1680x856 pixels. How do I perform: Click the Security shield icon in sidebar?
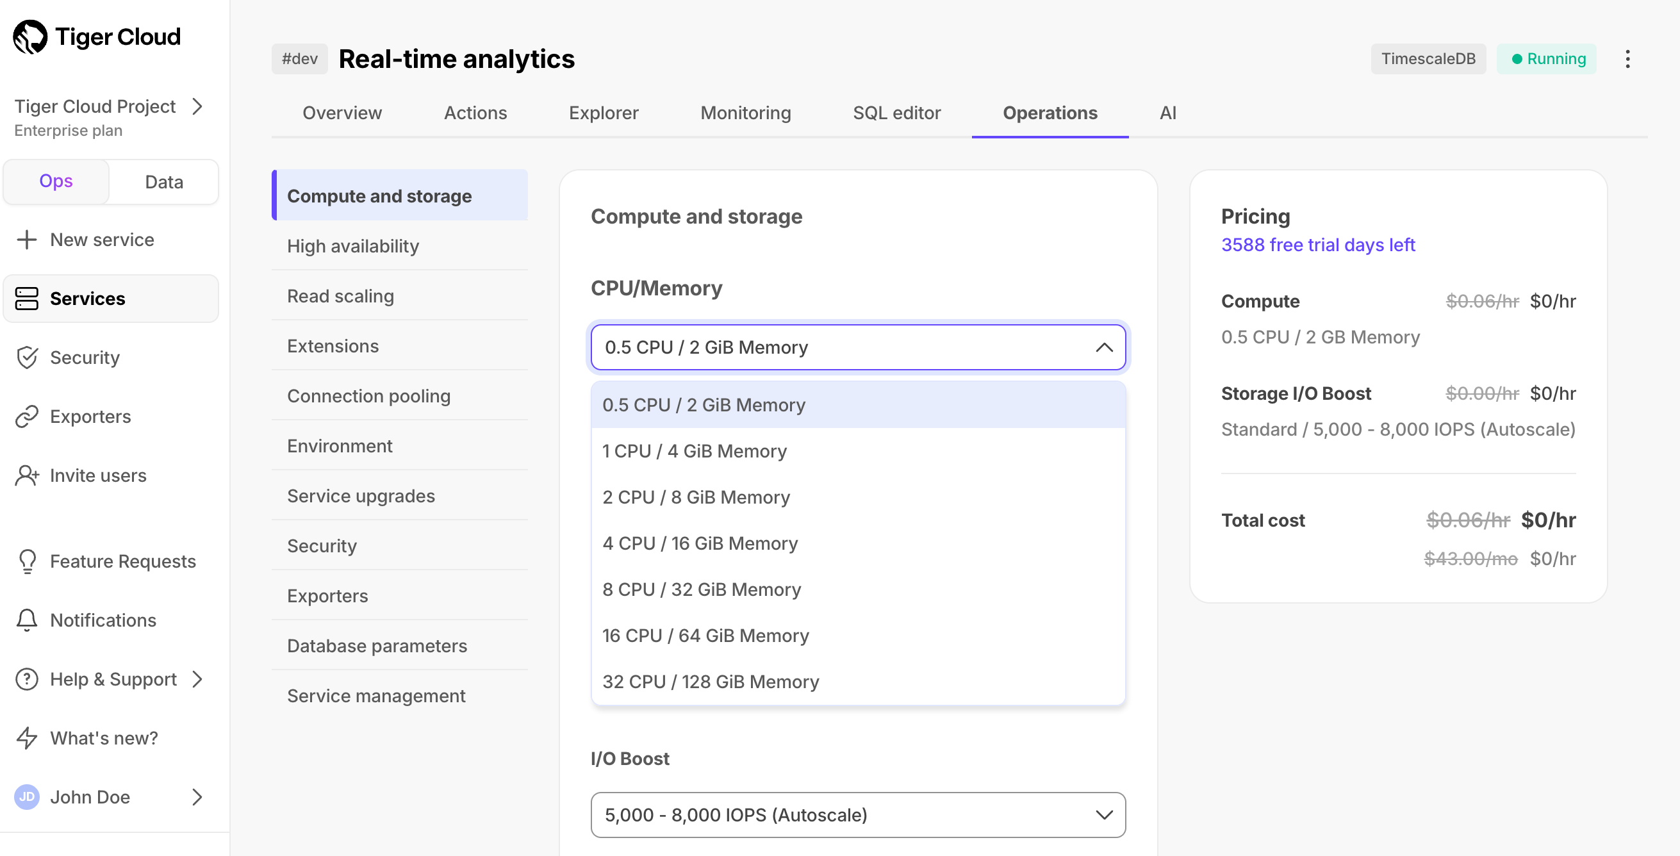point(27,358)
